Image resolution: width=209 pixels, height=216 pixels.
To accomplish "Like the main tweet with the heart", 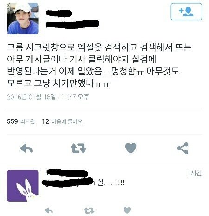I will pyautogui.click(x=131, y=148).
